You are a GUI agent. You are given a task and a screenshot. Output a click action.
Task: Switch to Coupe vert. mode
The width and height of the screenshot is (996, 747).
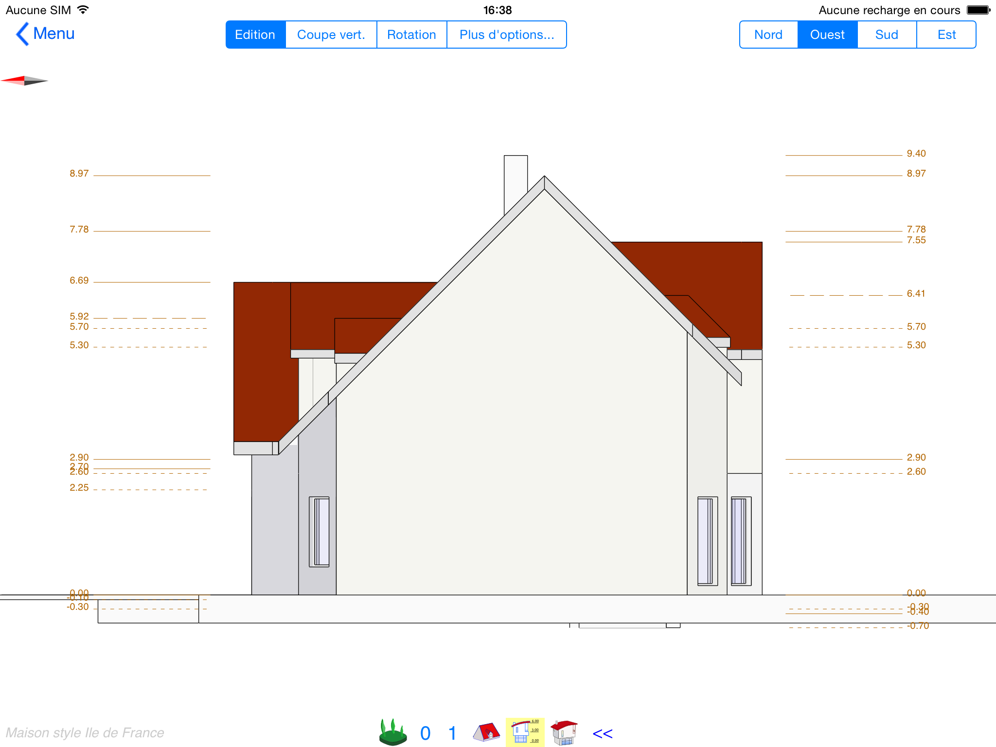331,35
